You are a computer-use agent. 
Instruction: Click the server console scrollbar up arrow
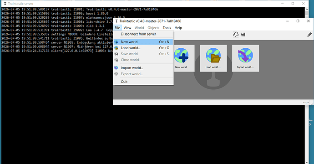[x=307, y=9]
